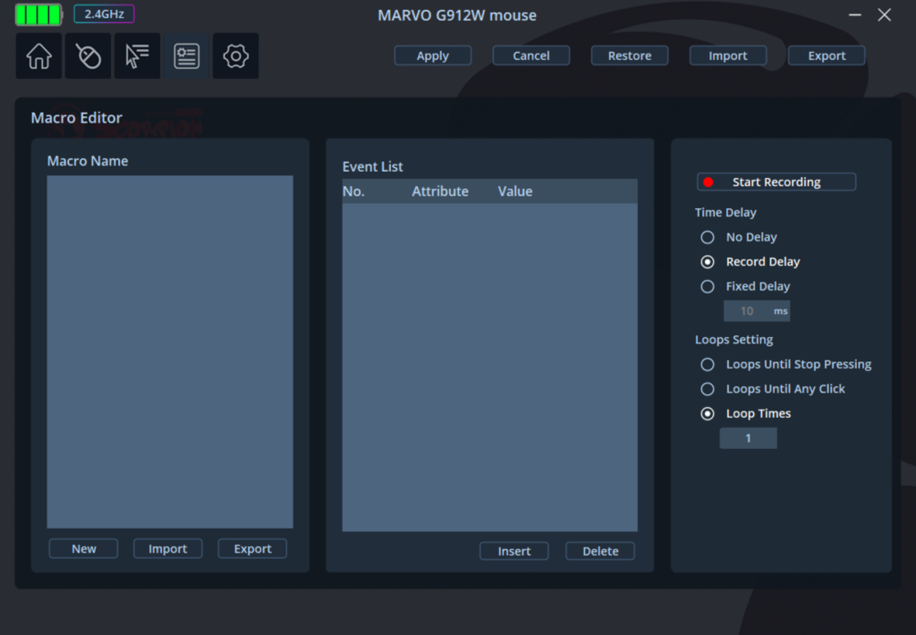Open the Home page icon

pyautogui.click(x=38, y=56)
